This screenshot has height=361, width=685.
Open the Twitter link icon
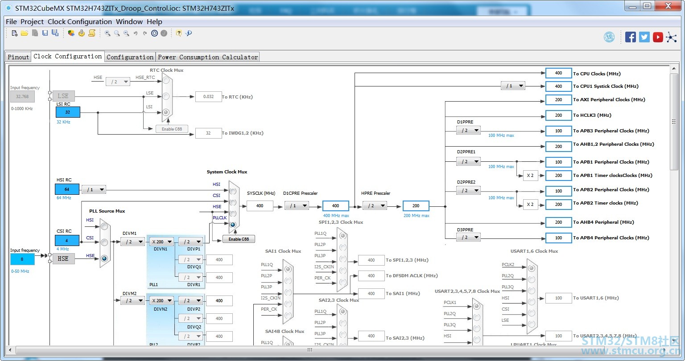644,37
